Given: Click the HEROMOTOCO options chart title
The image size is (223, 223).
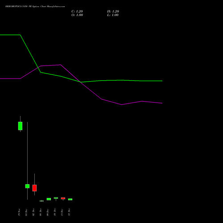Looking at the screenshot, I should [35, 6].
